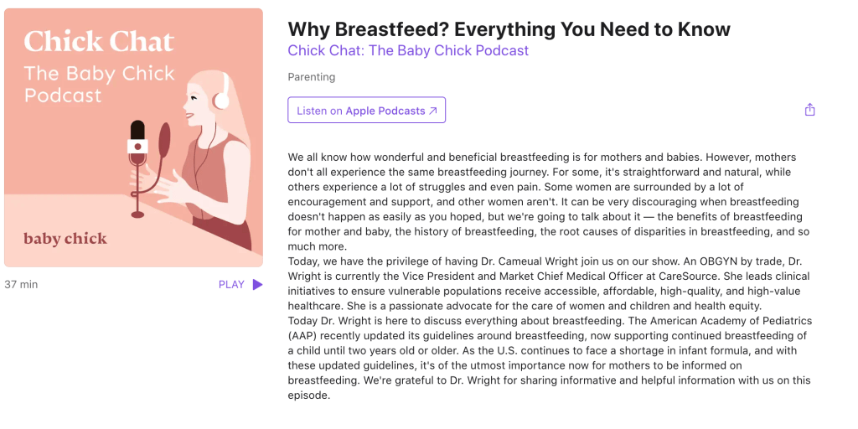Click the baby chick logo on artwork
Image resolution: width=858 pixels, height=429 pixels.
(65, 240)
